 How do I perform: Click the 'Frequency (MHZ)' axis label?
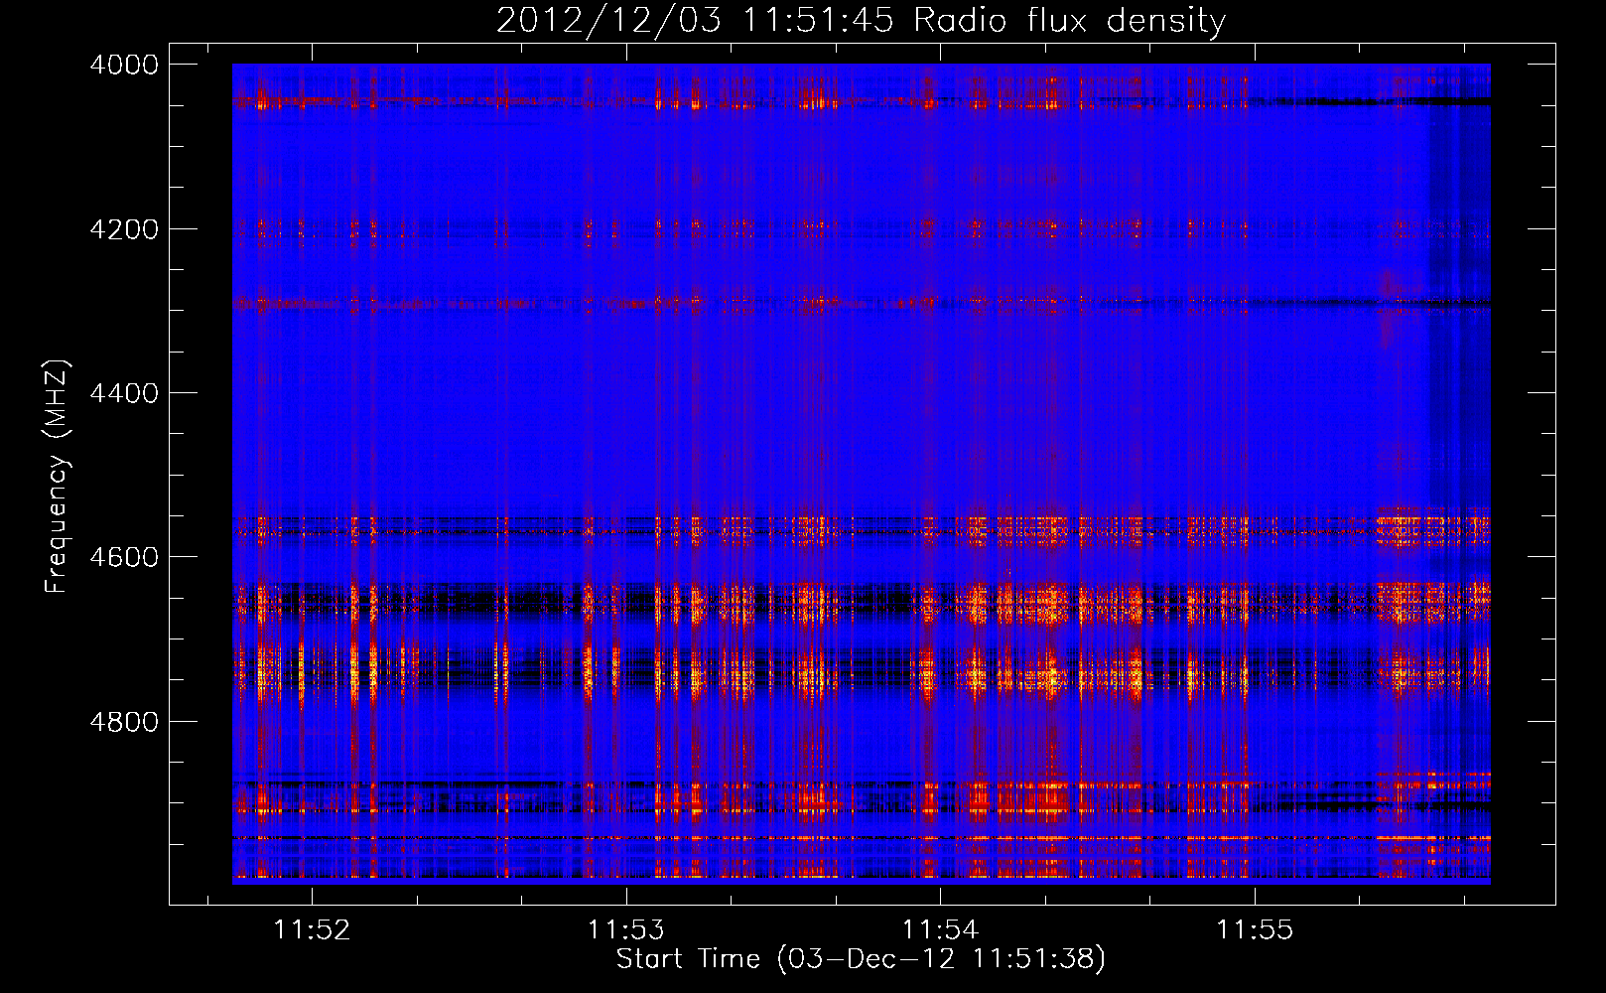click(x=57, y=477)
